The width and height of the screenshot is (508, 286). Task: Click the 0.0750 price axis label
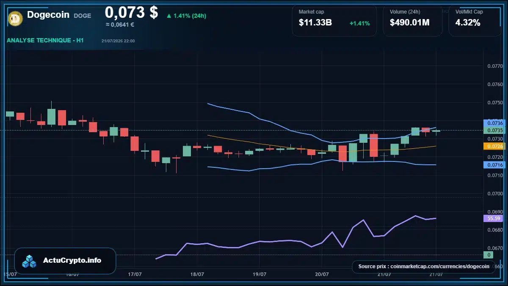[495, 103]
